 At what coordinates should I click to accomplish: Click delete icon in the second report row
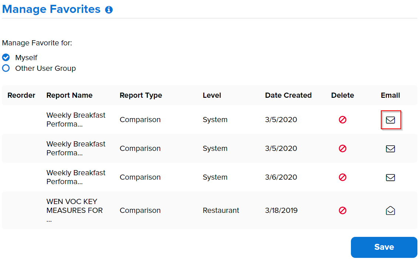click(x=342, y=149)
